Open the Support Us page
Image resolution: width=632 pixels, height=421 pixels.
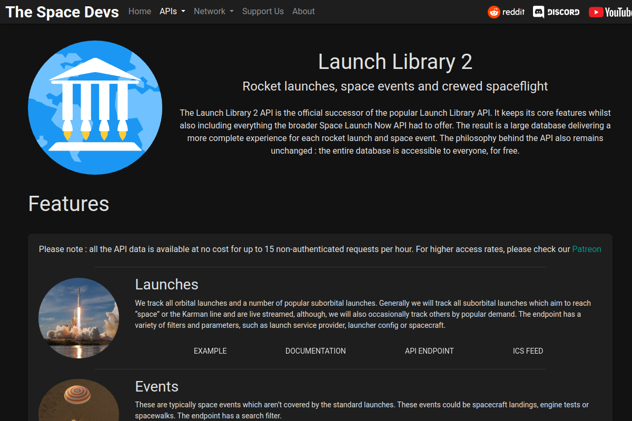click(263, 11)
